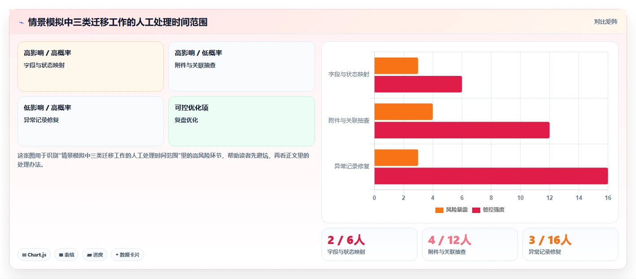Screen dimensions: 636x279
Task: Click the icon inside the 表格 chip
Action: click(x=61, y=255)
